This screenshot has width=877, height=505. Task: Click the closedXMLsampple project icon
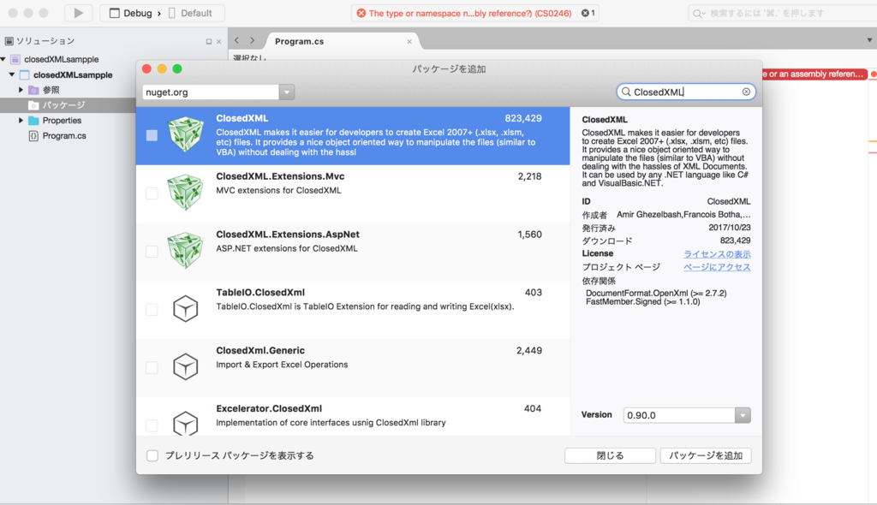pos(25,74)
